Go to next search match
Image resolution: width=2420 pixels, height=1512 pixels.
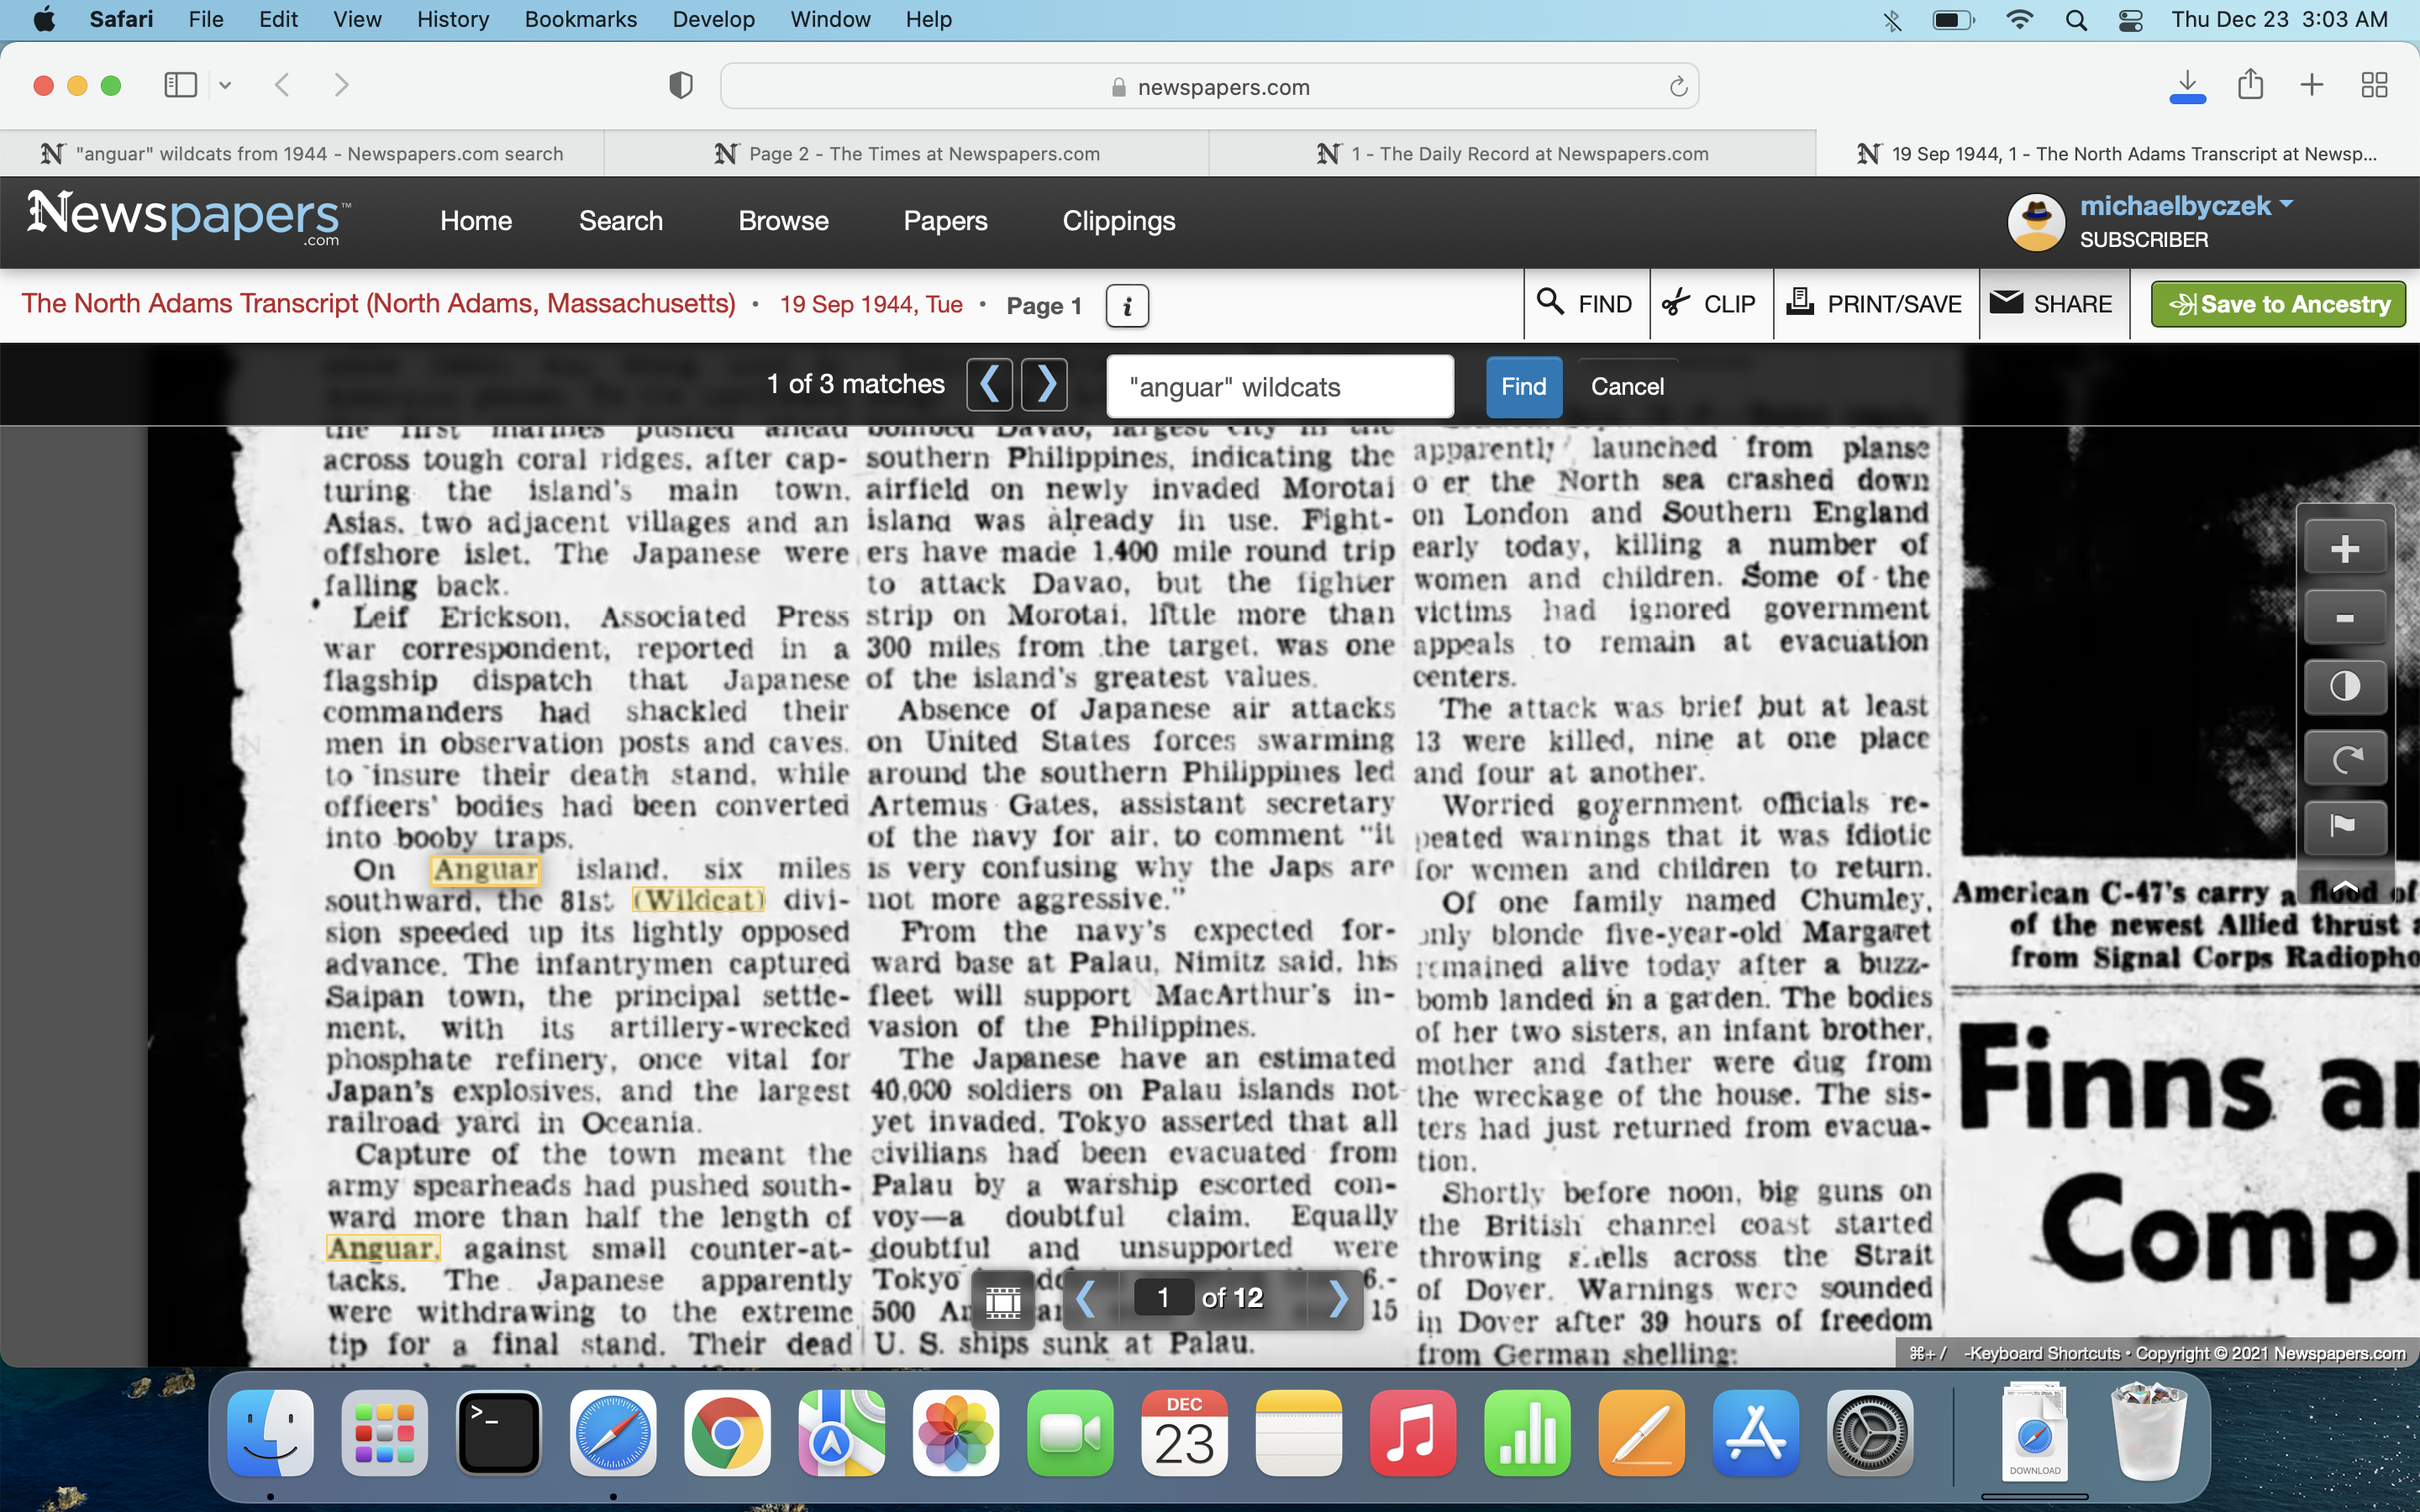1045,385
